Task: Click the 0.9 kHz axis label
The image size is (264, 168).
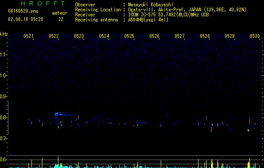Action: click(x=4, y=97)
